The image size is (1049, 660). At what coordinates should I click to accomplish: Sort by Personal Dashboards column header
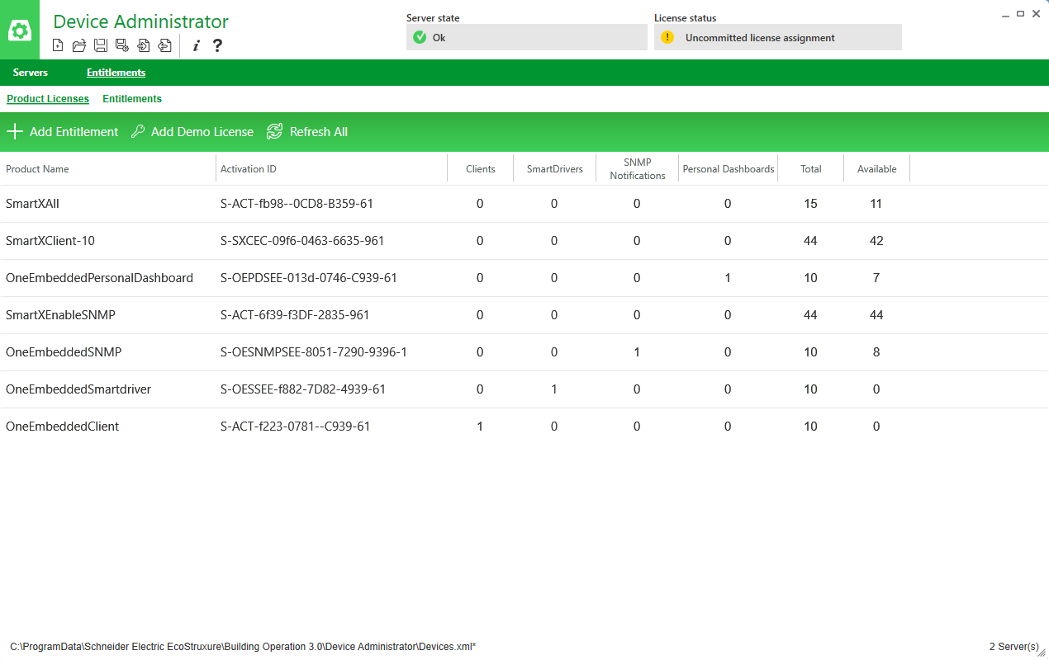pyautogui.click(x=729, y=169)
